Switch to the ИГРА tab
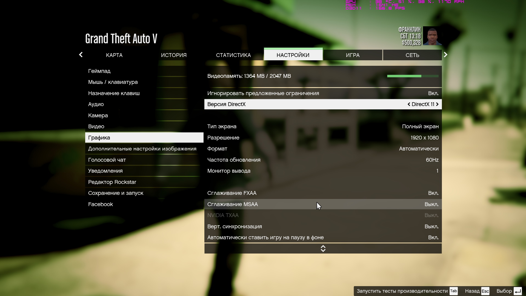The width and height of the screenshot is (526, 296). coord(353,55)
